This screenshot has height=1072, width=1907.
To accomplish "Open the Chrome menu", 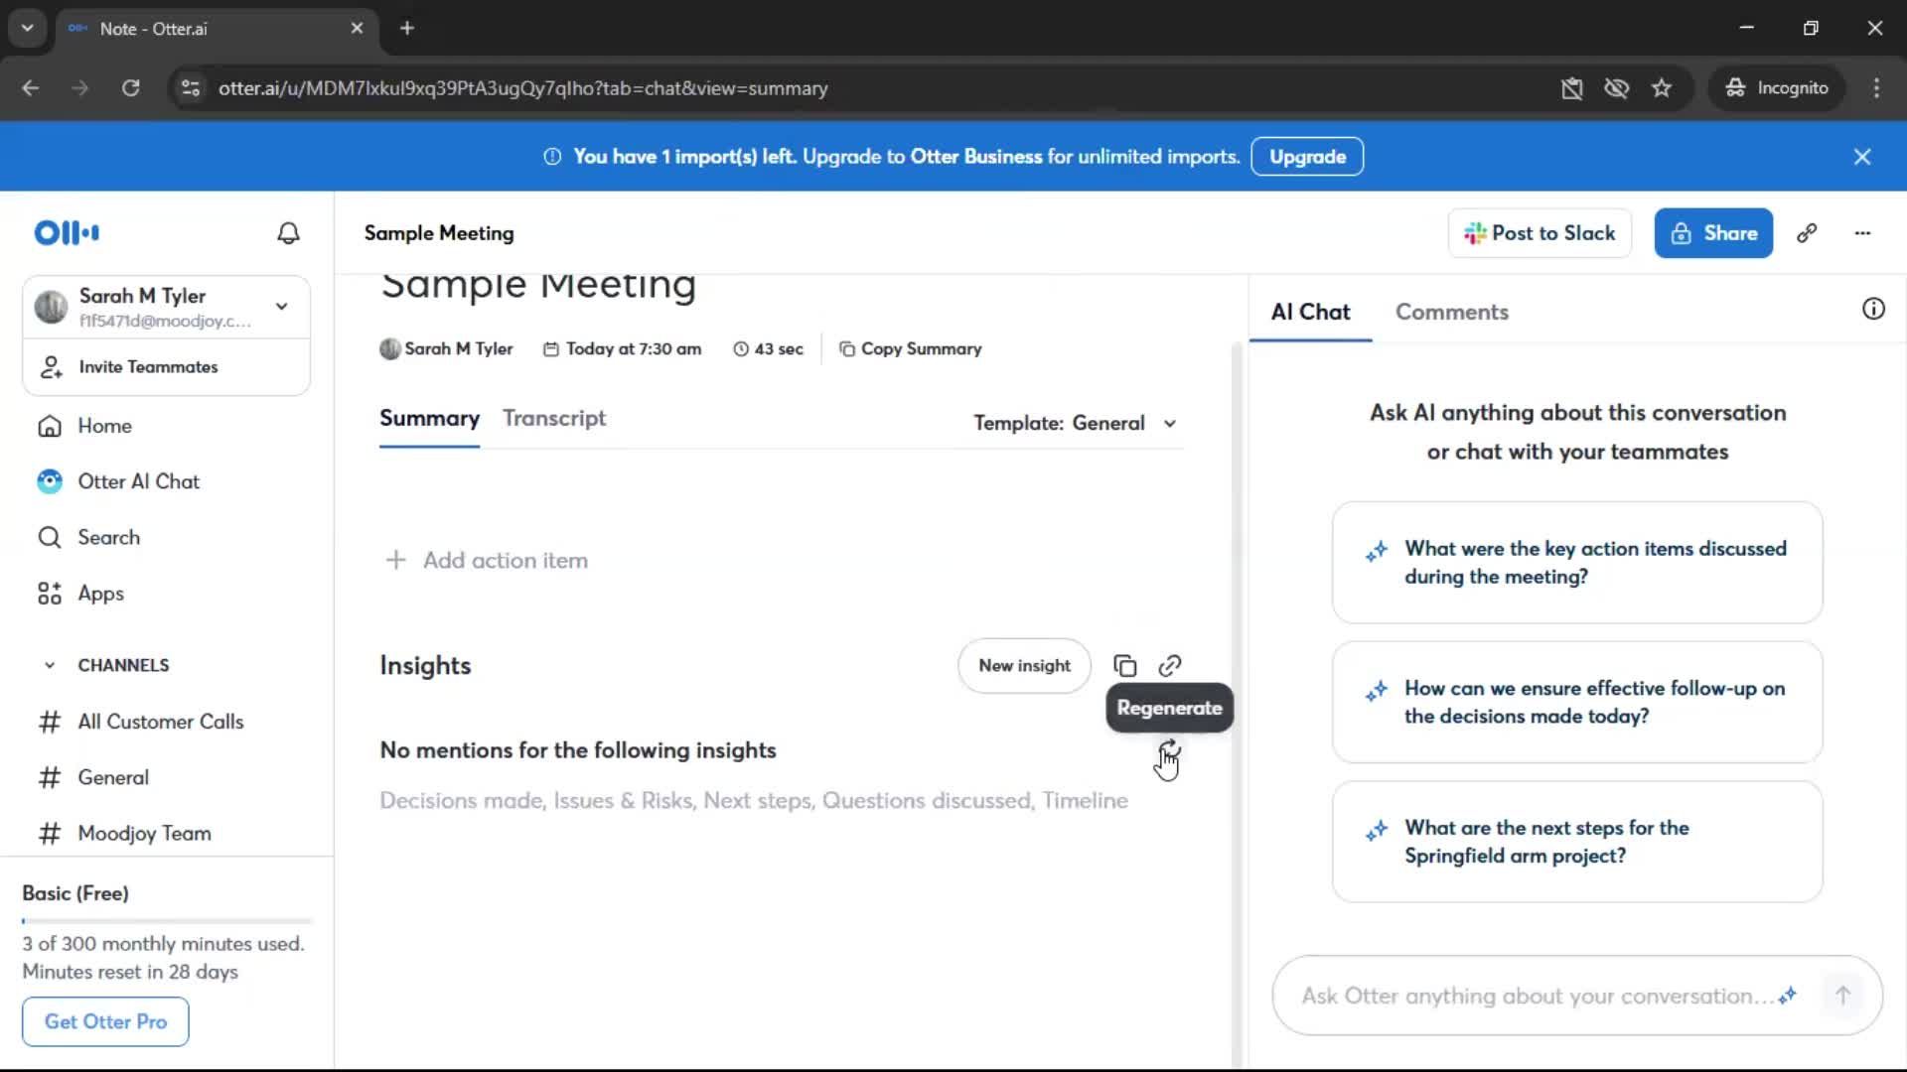I will point(1876,88).
